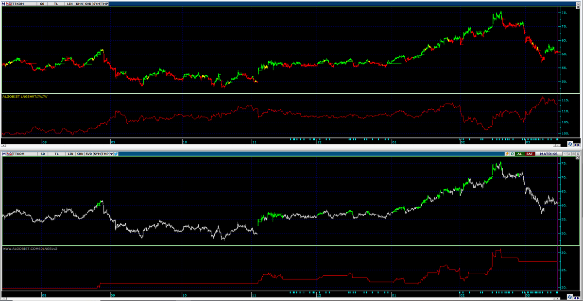Change the 60 period in the bottom chart

click(x=42, y=154)
